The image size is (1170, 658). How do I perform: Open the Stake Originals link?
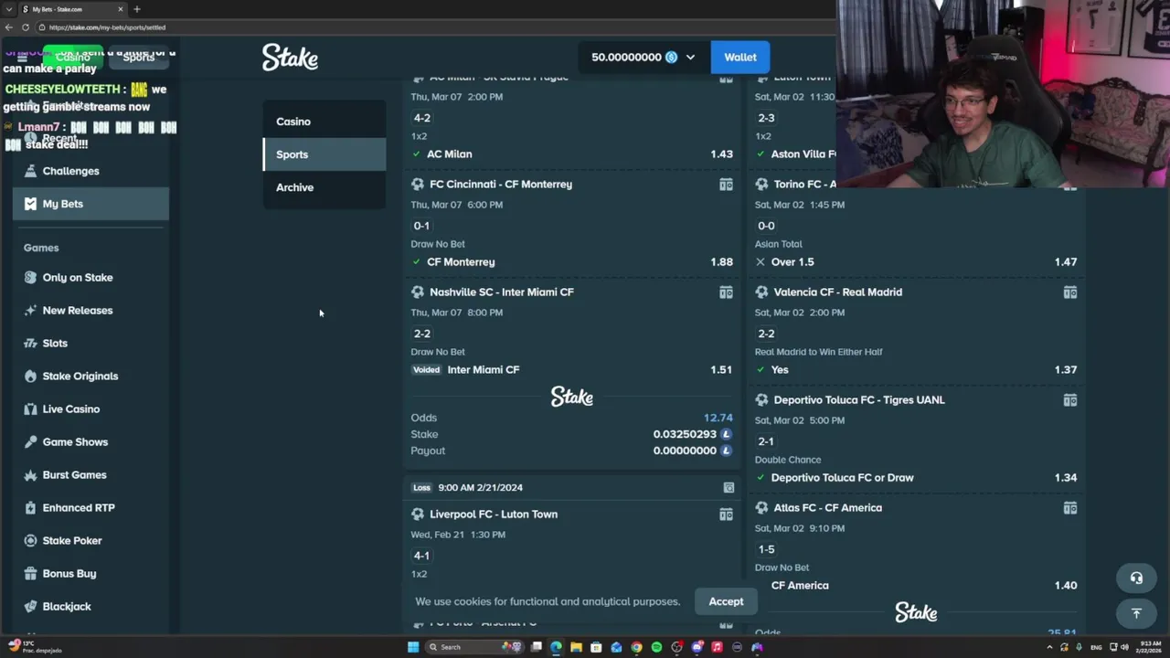coord(80,377)
